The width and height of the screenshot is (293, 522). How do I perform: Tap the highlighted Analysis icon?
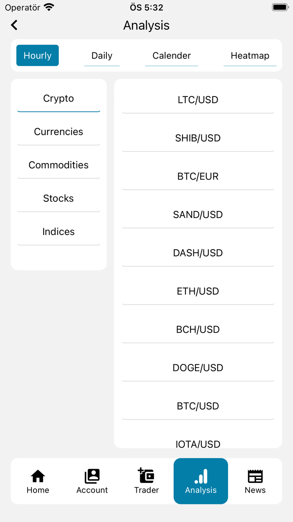point(200,476)
